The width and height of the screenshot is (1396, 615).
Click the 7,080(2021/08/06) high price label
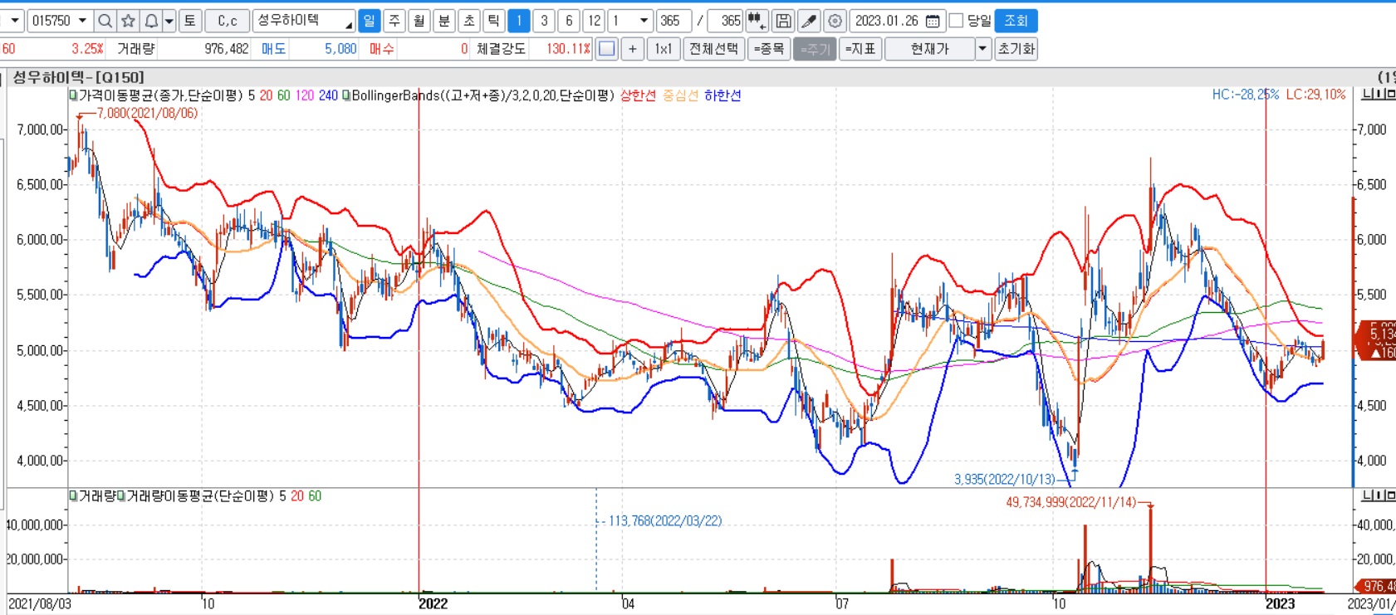(x=147, y=113)
